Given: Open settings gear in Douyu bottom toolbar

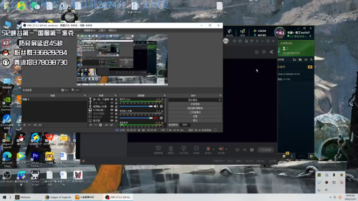Looking at the screenshot, I should (x=252, y=150).
